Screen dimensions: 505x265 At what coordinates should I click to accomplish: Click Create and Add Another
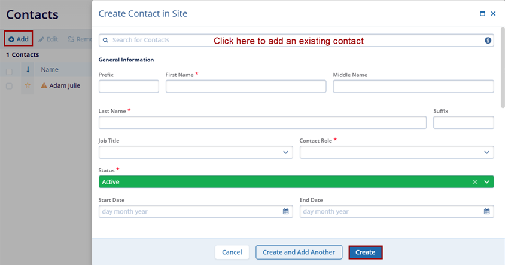click(299, 252)
